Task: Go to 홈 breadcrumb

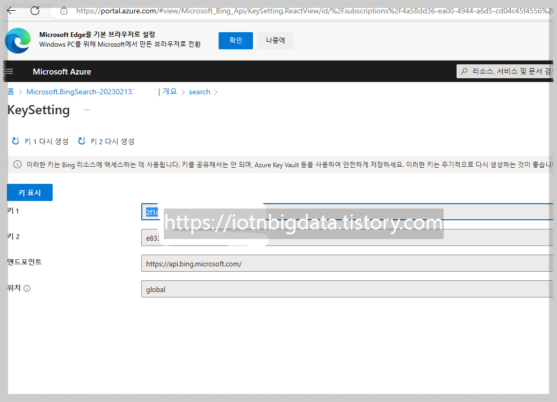Action: pyautogui.click(x=11, y=92)
